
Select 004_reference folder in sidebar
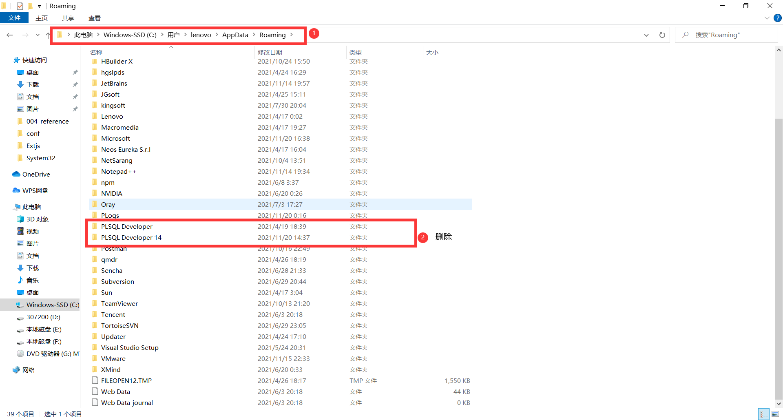(x=43, y=122)
